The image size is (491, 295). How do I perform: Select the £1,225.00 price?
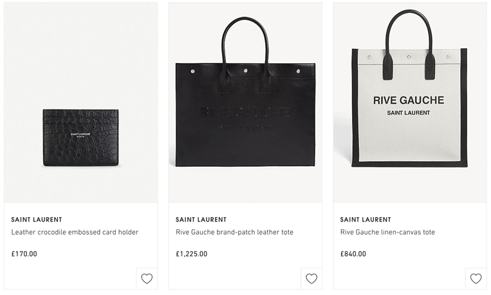[x=192, y=254]
